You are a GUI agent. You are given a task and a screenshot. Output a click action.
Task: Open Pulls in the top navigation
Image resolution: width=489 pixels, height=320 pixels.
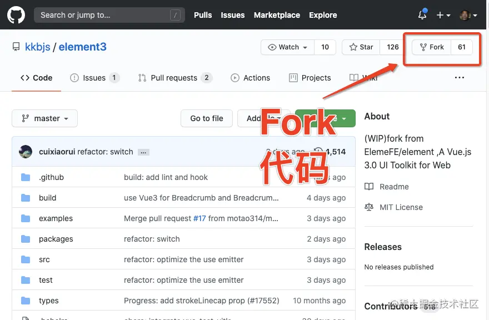[203, 15]
